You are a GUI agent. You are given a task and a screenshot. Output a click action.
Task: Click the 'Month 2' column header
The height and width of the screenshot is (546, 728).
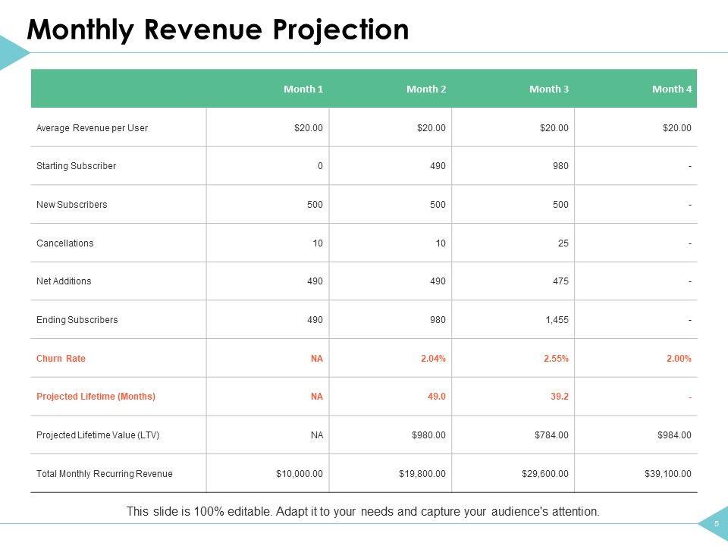click(x=426, y=89)
